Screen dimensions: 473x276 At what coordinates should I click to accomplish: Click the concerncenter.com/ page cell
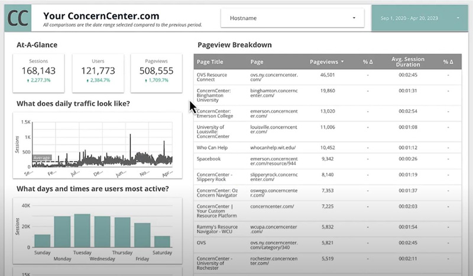click(x=272, y=206)
